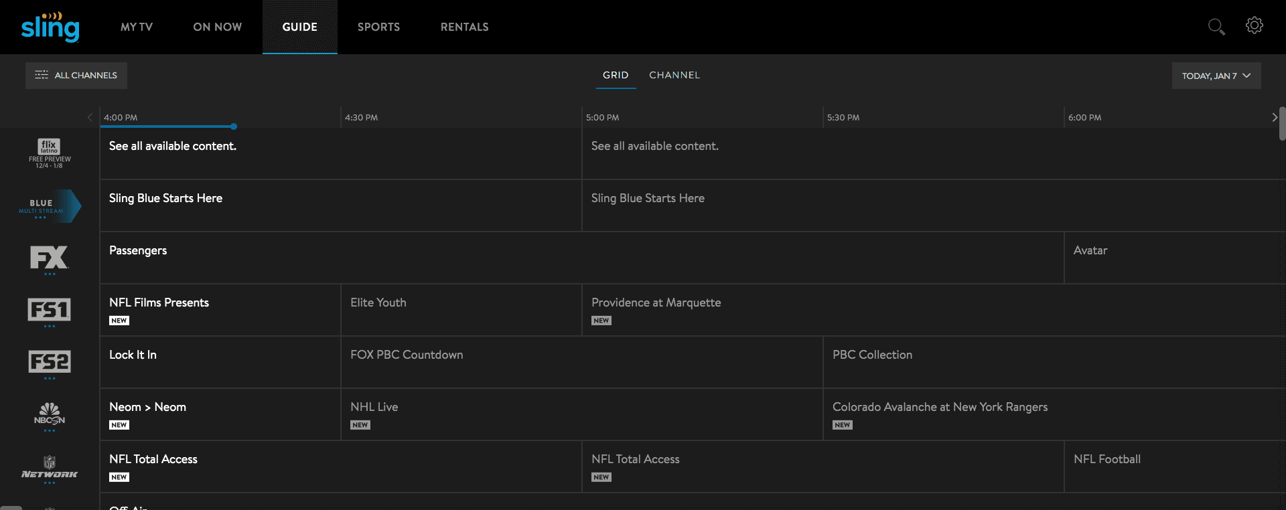The height and width of the screenshot is (510, 1286).
Task: Select the FX channel logo
Action: (x=50, y=260)
